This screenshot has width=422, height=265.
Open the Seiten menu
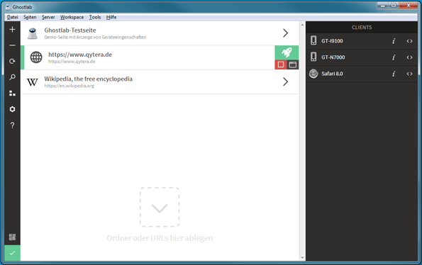30,17
